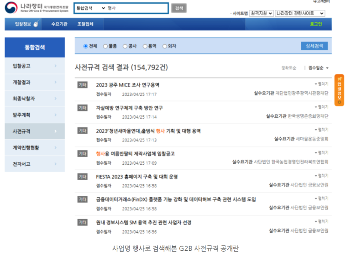The image size is (346, 255).
Task: Click date 2023/04/25 17:13
Action: pos(139,140)
